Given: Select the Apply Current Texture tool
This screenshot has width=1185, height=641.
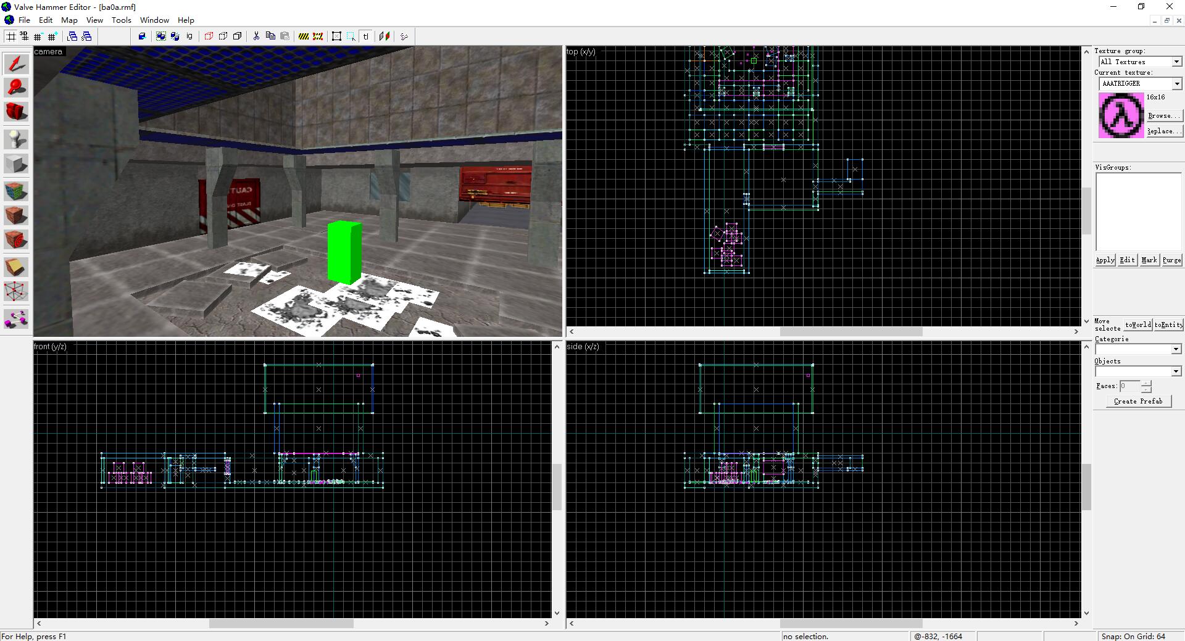Looking at the screenshot, I should 16,215.
